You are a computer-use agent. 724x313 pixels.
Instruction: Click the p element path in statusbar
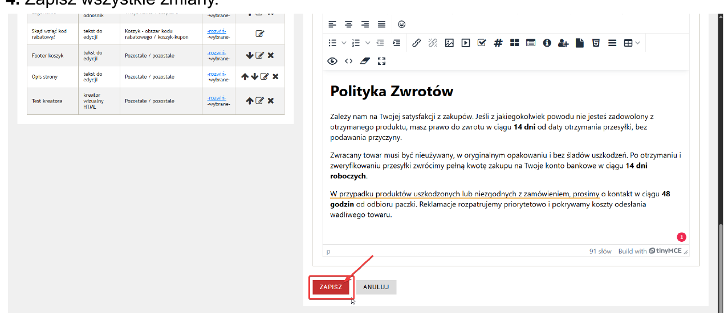coord(328,251)
